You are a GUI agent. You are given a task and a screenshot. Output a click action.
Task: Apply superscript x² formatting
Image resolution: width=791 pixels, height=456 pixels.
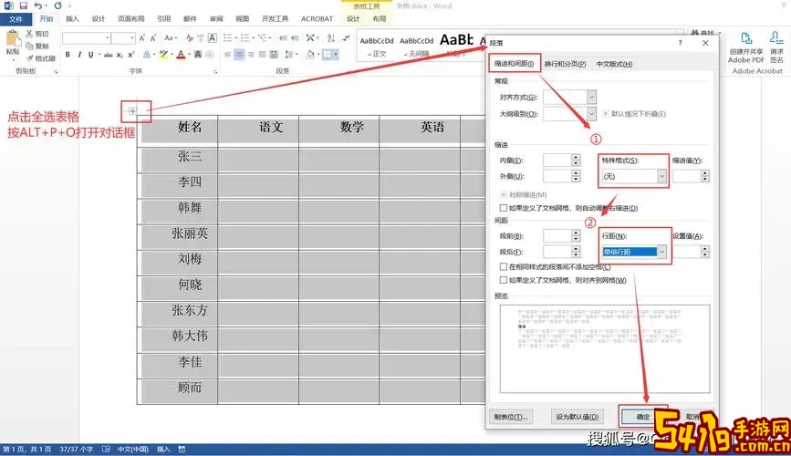[131, 55]
